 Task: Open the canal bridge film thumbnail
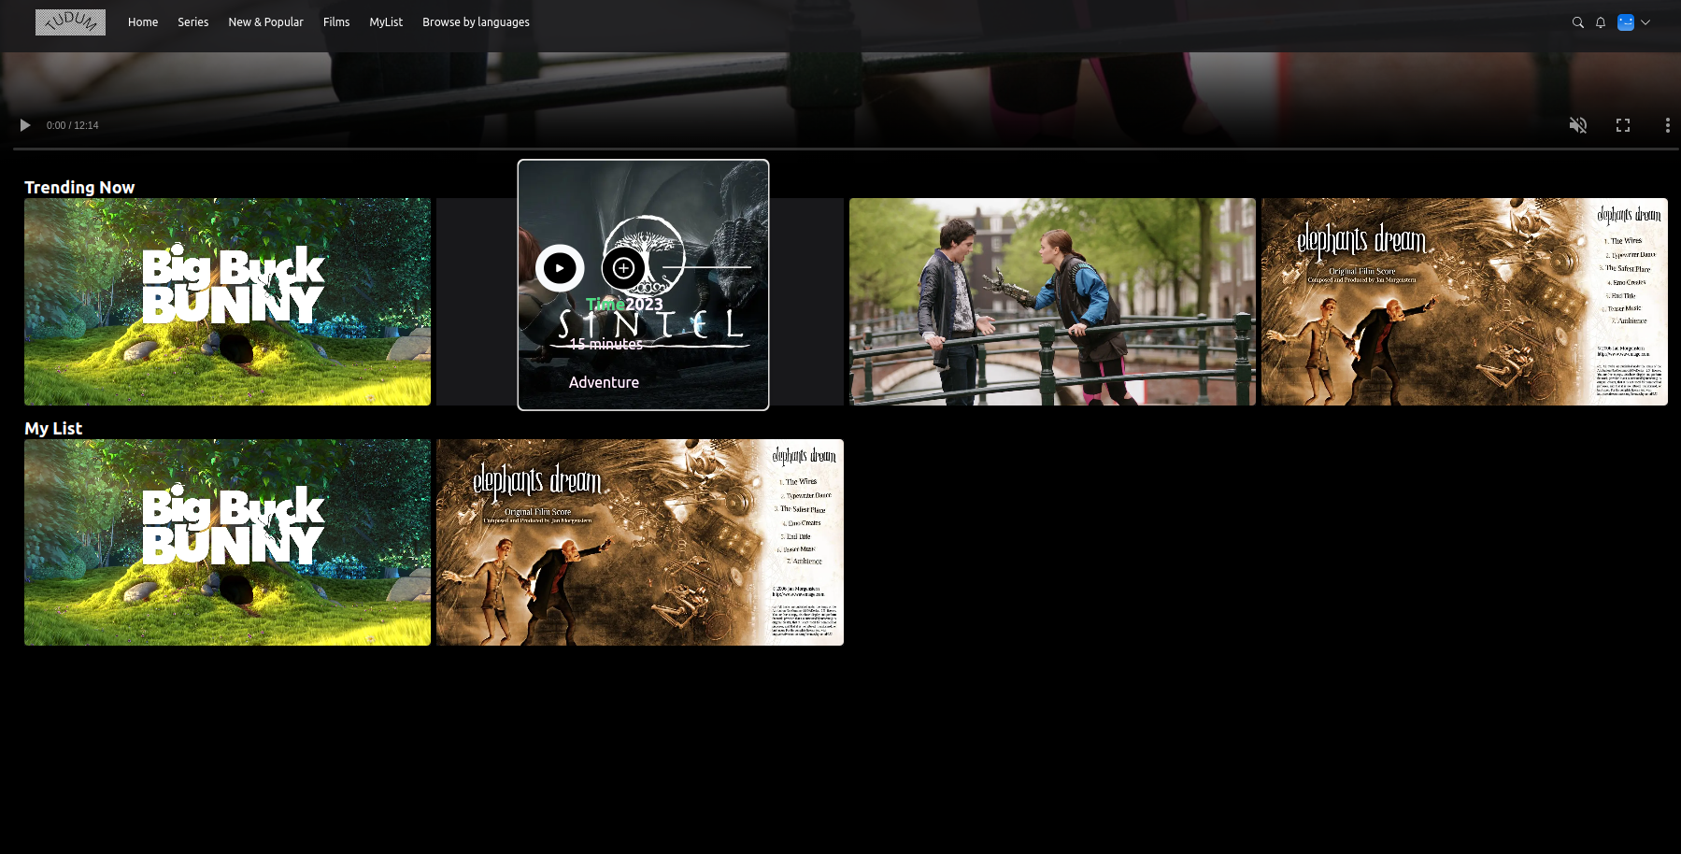pos(1052,302)
